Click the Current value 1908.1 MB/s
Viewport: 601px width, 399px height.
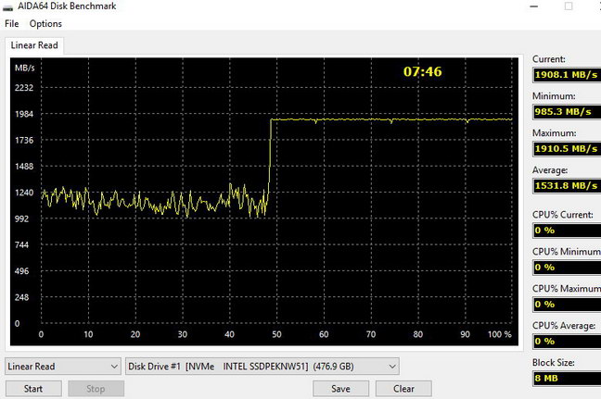[x=567, y=75]
